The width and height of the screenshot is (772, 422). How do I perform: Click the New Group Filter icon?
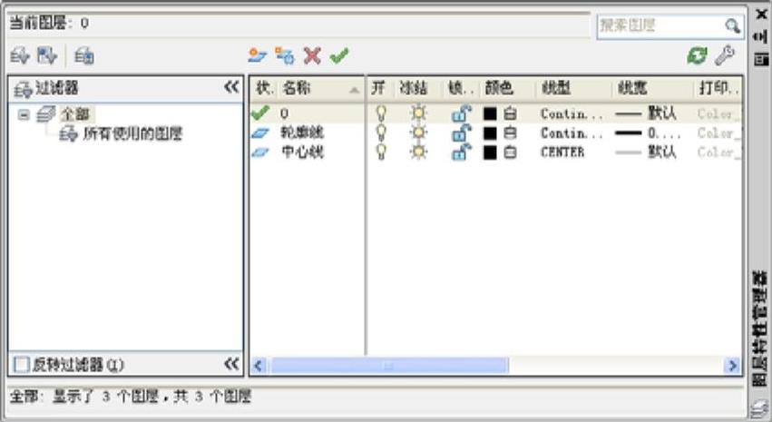pos(48,55)
